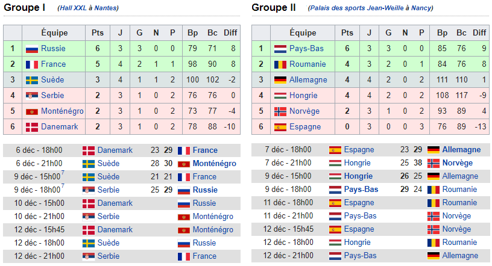This screenshot has width=492, height=266.
Task: Click the Sweden flag in standings row 3
Action: tap(32, 80)
